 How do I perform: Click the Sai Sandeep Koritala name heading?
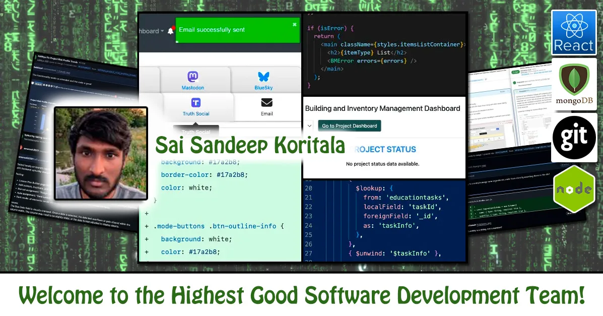click(250, 145)
